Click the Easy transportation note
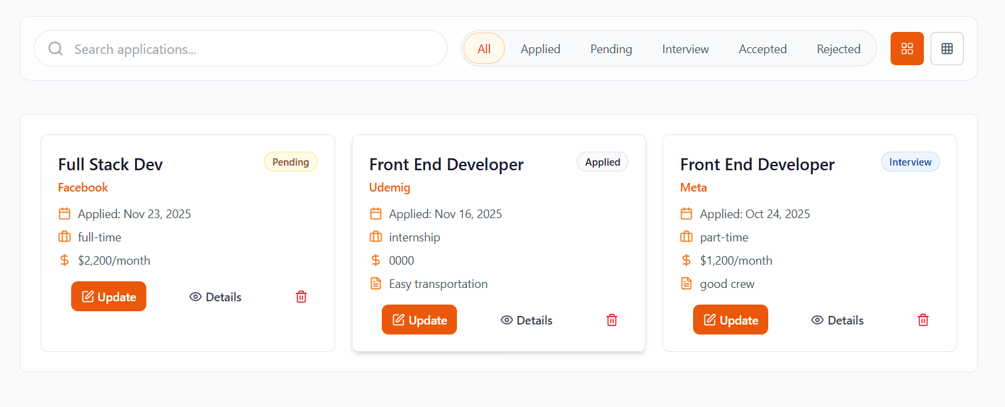Image resolution: width=1005 pixels, height=407 pixels. (x=438, y=284)
